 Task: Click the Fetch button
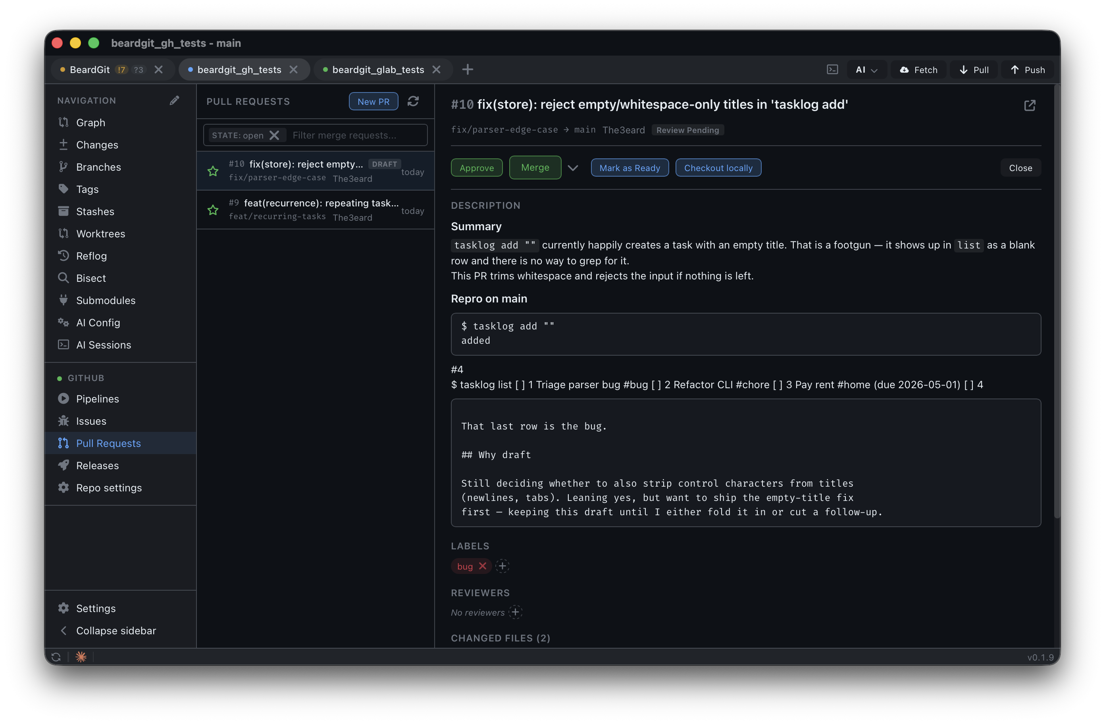coord(918,69)
